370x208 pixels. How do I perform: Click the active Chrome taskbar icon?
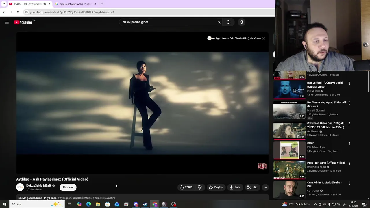pos(155,204)
